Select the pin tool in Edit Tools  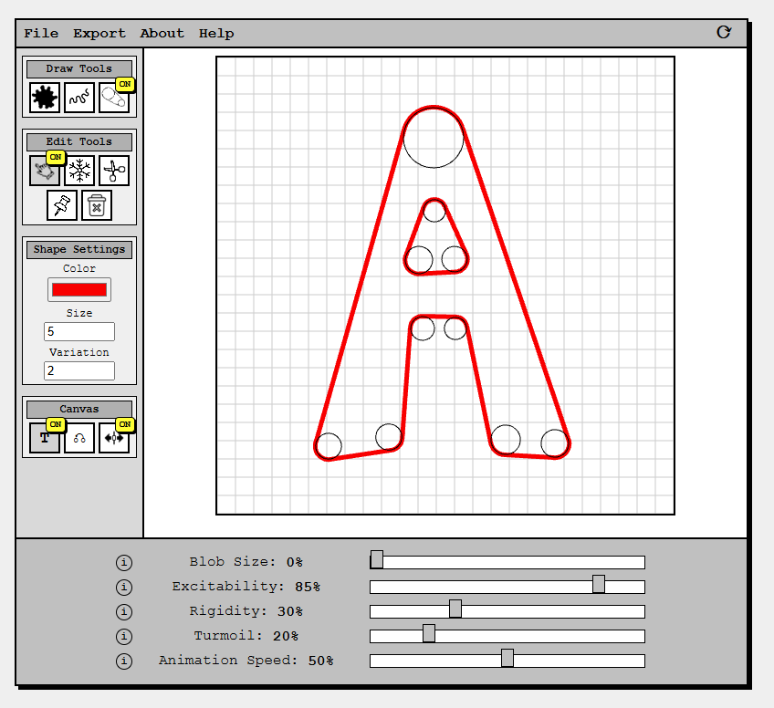point(61,205)
